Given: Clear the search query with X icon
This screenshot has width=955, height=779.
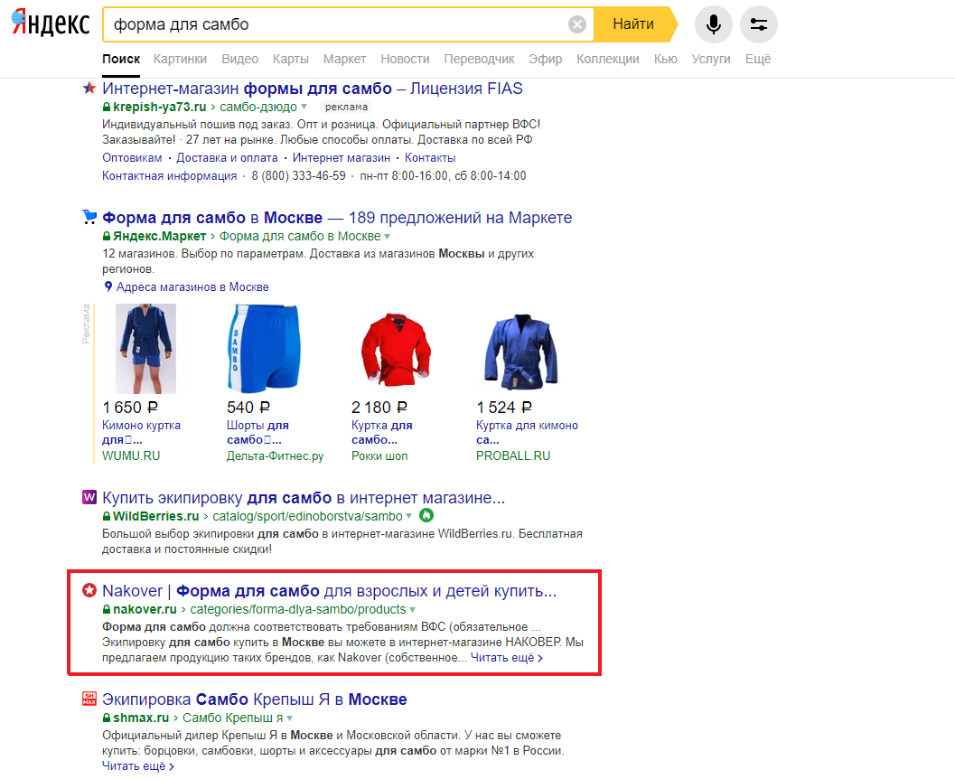Looking at the screenshot, I should (576, 24).
